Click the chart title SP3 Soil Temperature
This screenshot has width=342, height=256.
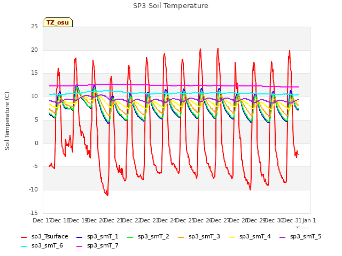tap(170, 6)
